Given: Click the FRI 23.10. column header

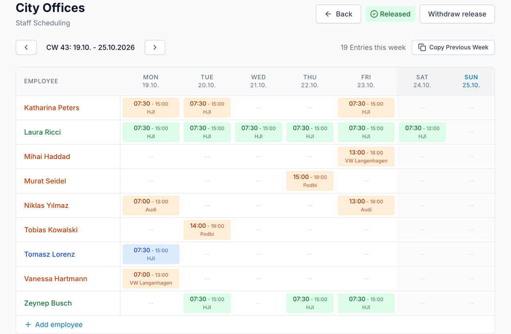Looking at the screenshot, I should point(366,81).
